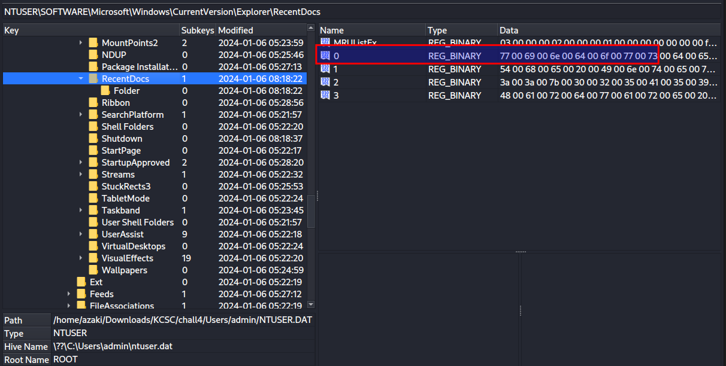Click the TabletMode folder icon
Viewport: 726px width, 366px height.
coord(93,198)
